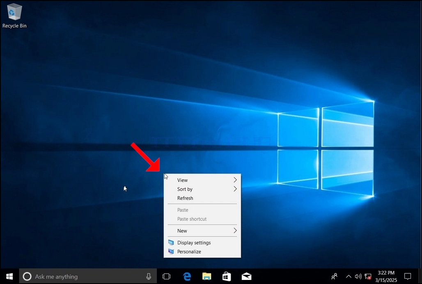Expand the Sort by submenu
This screenshot has width=422, height=284.
pos(202,189)
